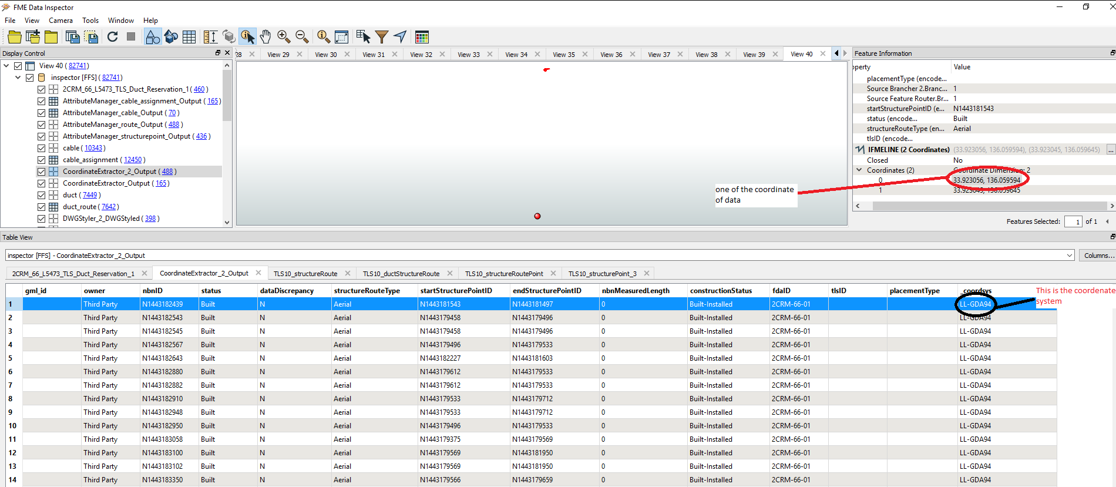Click the Stop square icon

tap(131, 37)
